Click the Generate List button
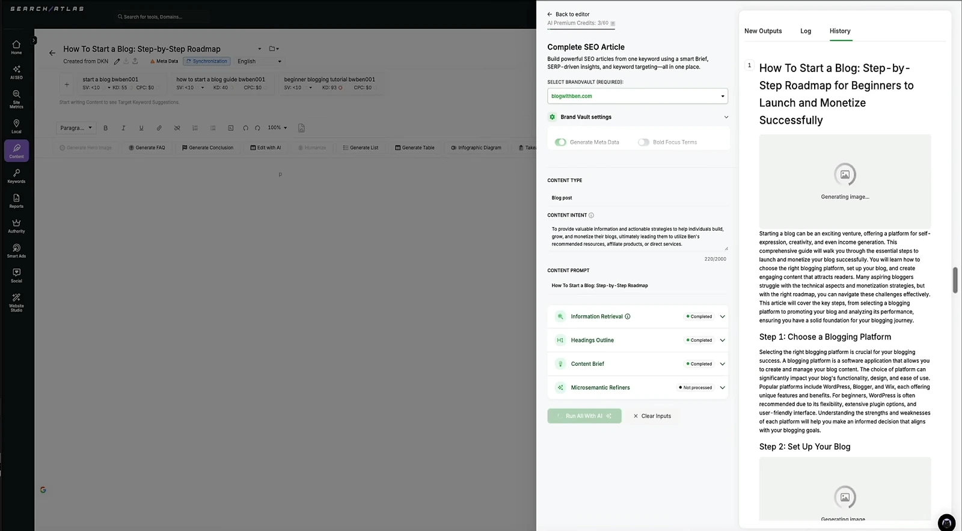Viewport: 962px width, 531px height. point(361,148)
